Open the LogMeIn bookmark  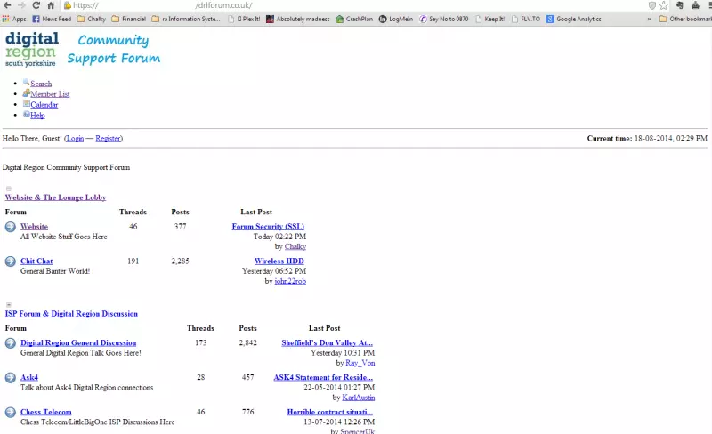tap(396, 19)
